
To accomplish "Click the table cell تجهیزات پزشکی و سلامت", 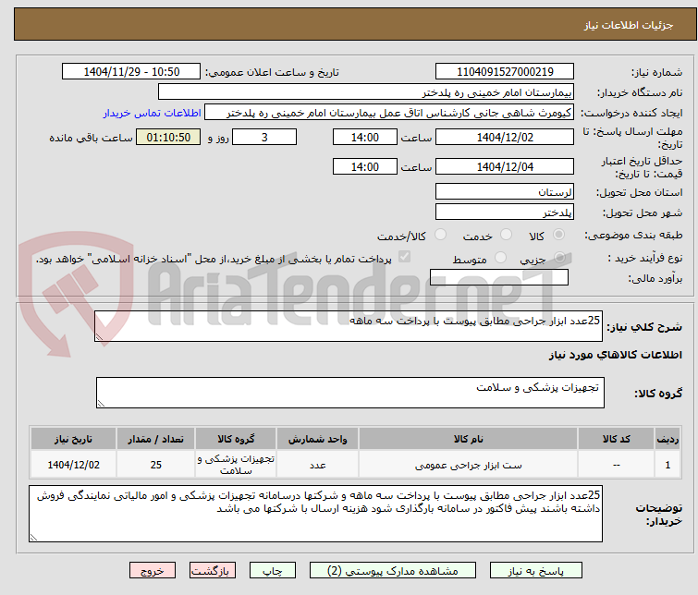I will tap(236, 465).
